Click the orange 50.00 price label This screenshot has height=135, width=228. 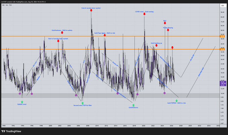(223, 36)
